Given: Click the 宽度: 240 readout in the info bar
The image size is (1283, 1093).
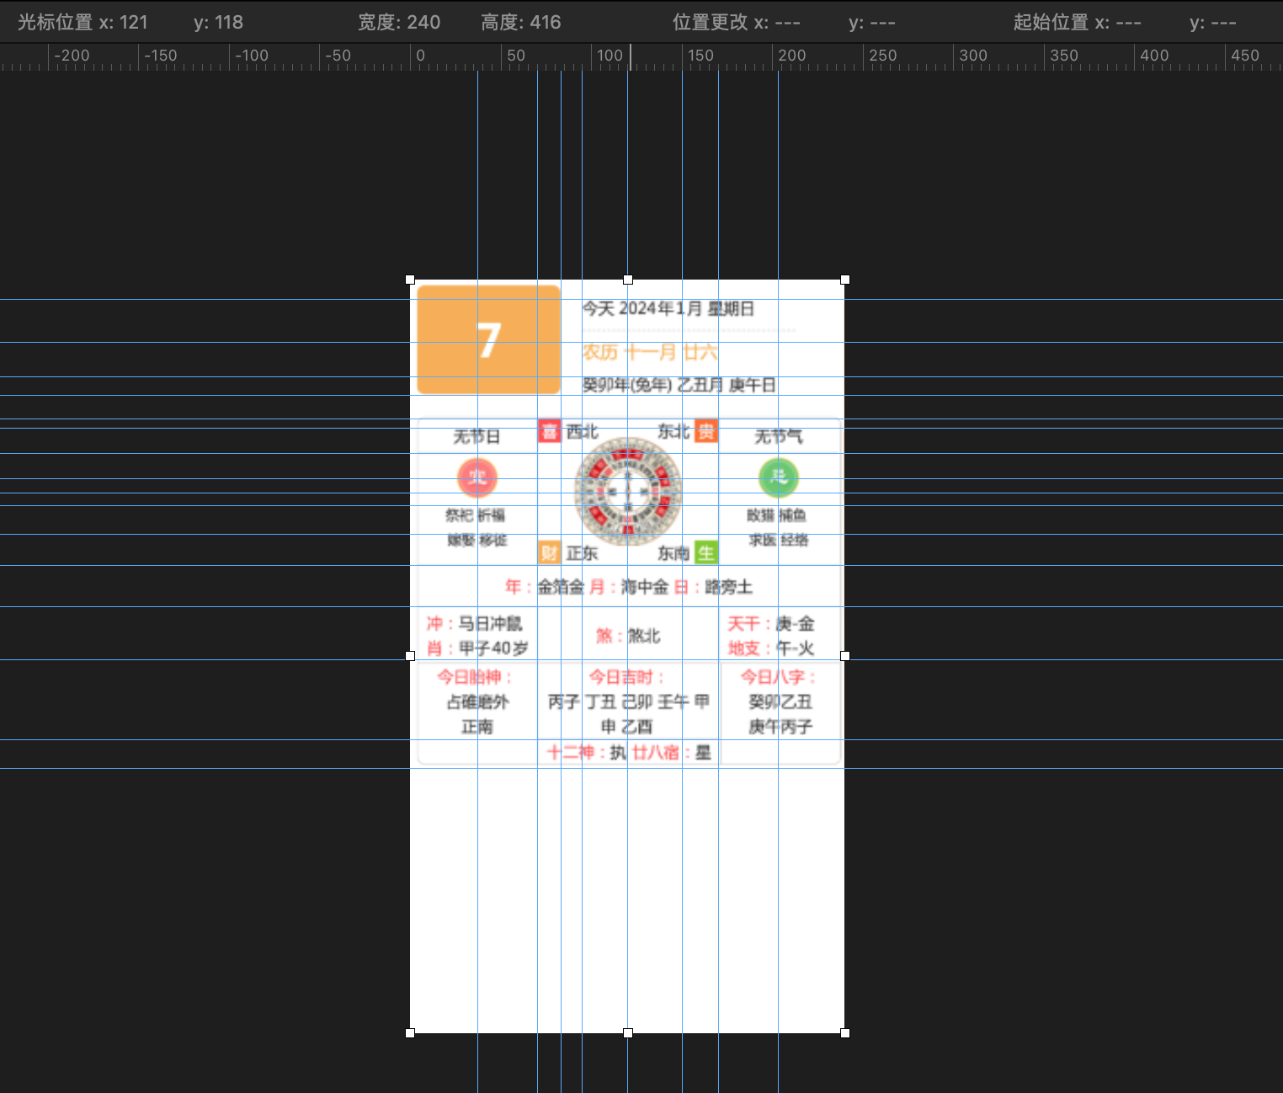Looking at the screenshot, I should pos(399,22).
